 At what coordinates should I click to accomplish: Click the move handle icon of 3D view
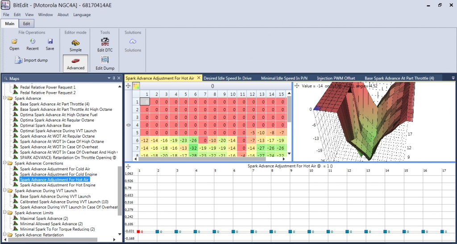pos(297,86)
